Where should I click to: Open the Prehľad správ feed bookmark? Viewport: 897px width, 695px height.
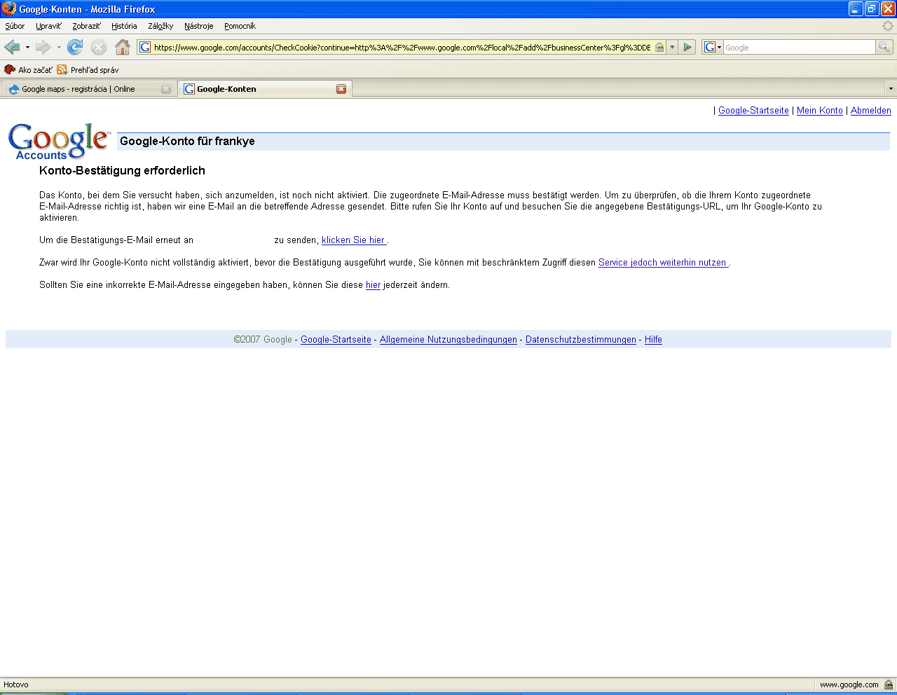(88, 69)
